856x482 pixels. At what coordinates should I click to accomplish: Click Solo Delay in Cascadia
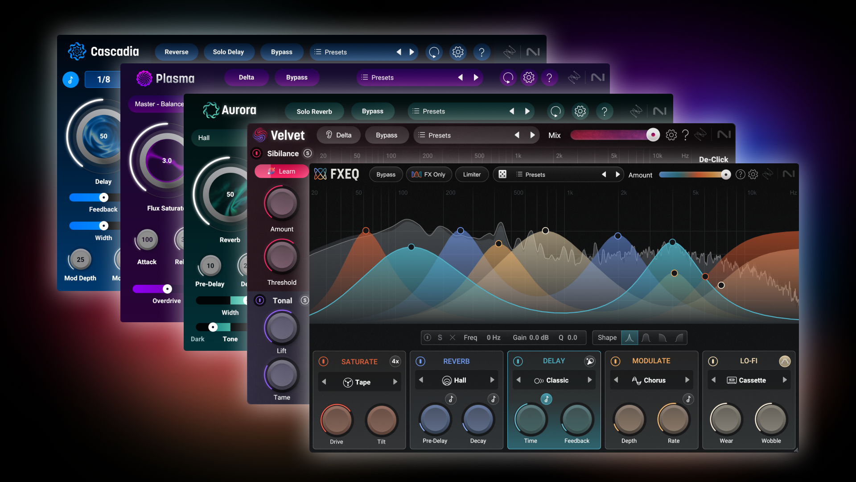(229, 52)
